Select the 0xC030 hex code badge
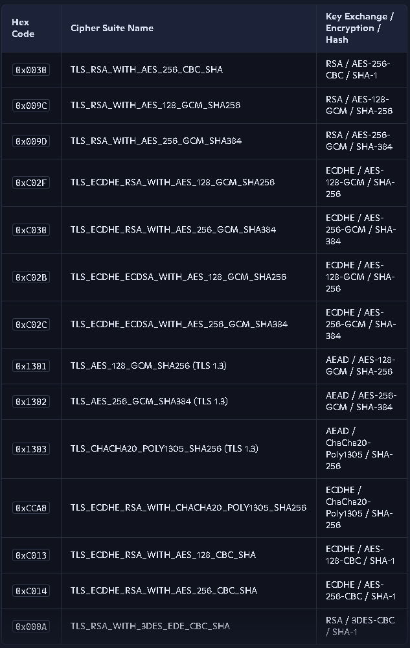The height and width of the screenshot is (648, 410). [x=31, y=230]
